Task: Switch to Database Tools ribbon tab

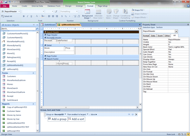Action: click(54, 6)
